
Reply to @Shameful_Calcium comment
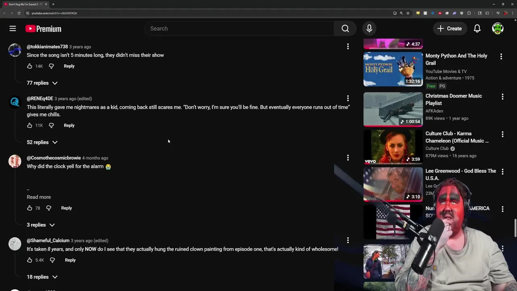click(x=70, y=260)
